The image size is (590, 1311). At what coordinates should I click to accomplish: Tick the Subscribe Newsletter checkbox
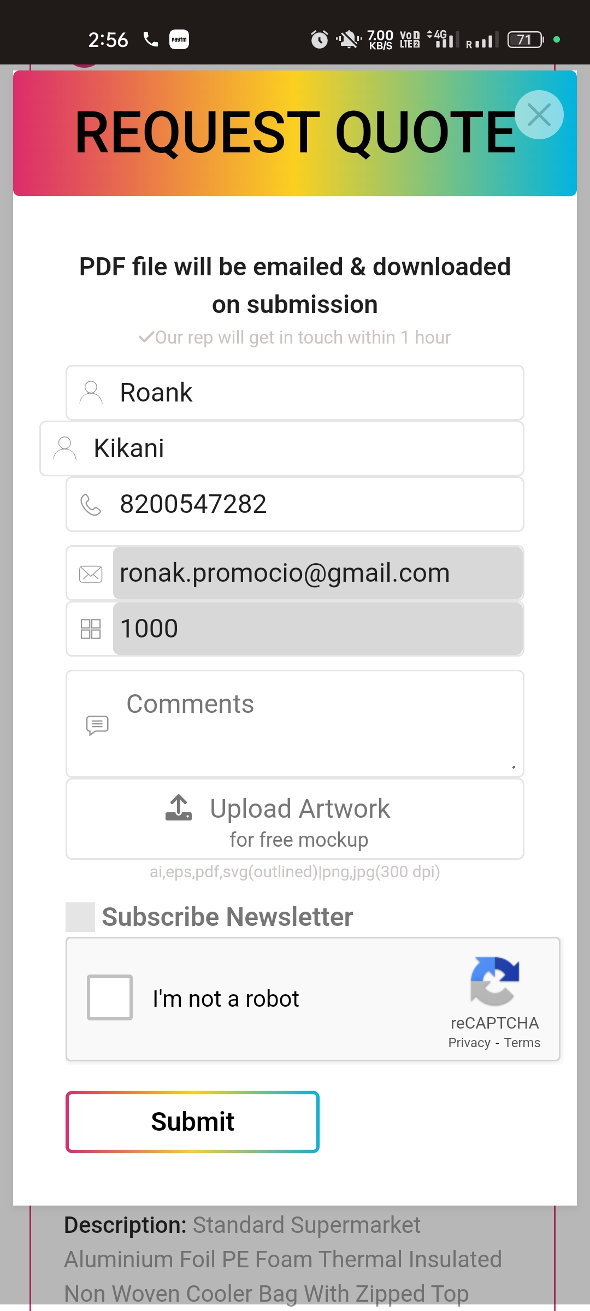click(x=80, y=917)
